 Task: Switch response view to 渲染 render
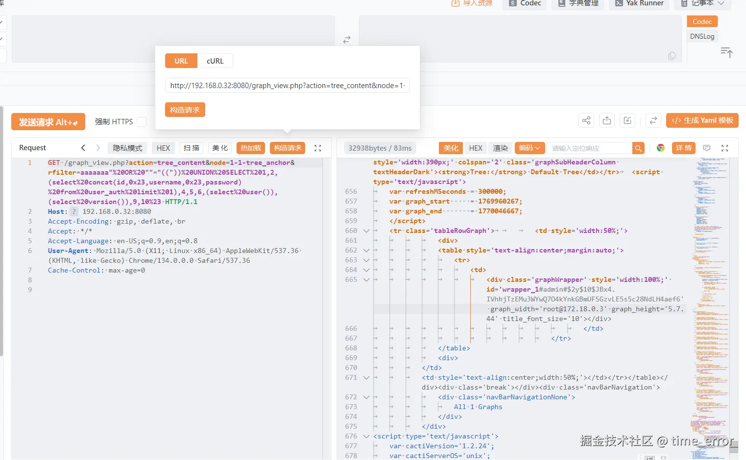click(x=500, y=148)
